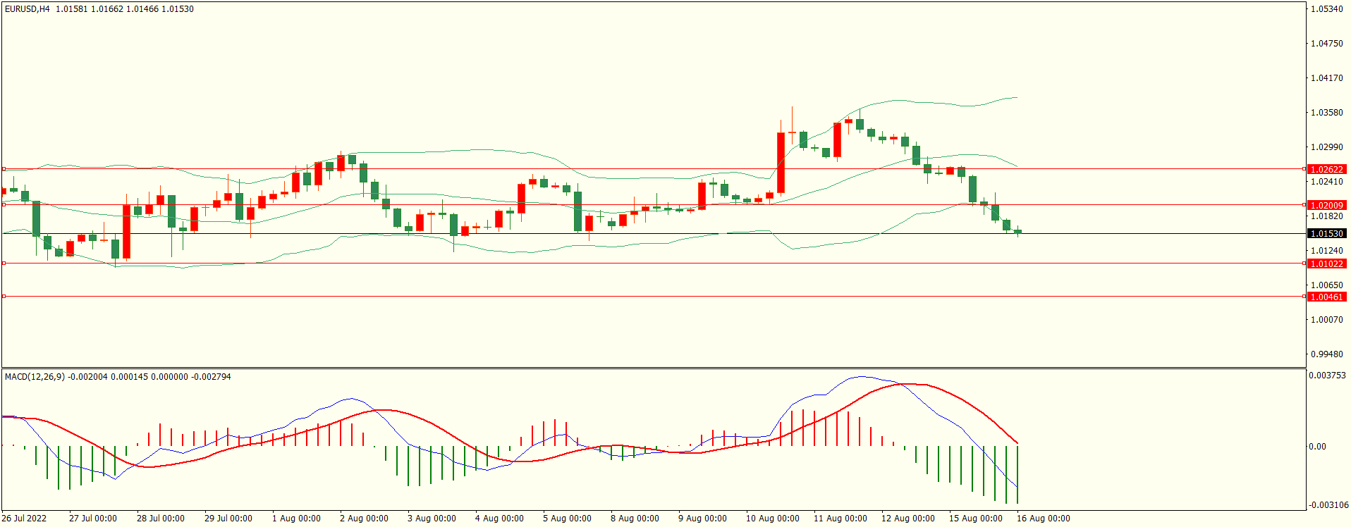1351x527 pixels.
Task: Select the 1.02622 price level tag
Action: 1326,170
